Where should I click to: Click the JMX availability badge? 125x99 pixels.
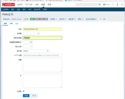42,19
